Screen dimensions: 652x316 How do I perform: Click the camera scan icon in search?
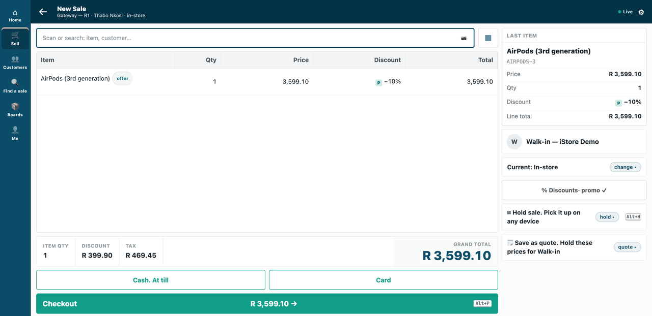click(x=464, y=38)
